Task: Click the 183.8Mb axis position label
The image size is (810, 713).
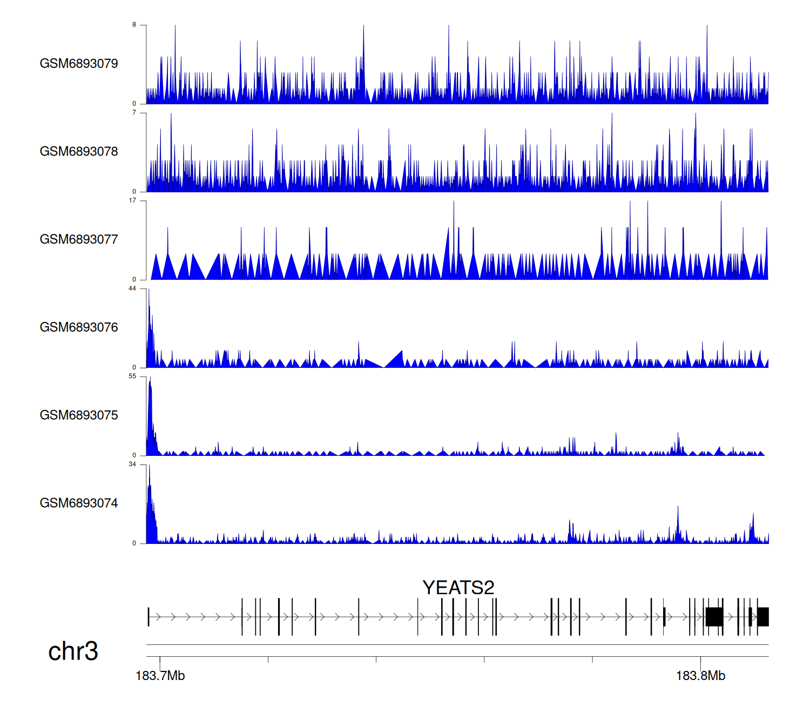Action: pyautogui.click(x=700, y=676)
